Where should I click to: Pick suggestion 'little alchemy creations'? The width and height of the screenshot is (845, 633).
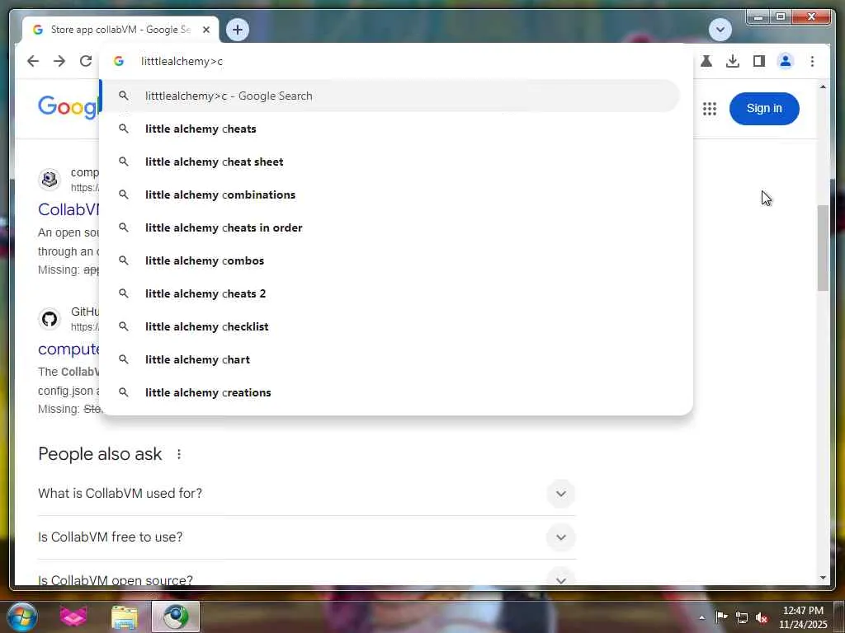390,392
